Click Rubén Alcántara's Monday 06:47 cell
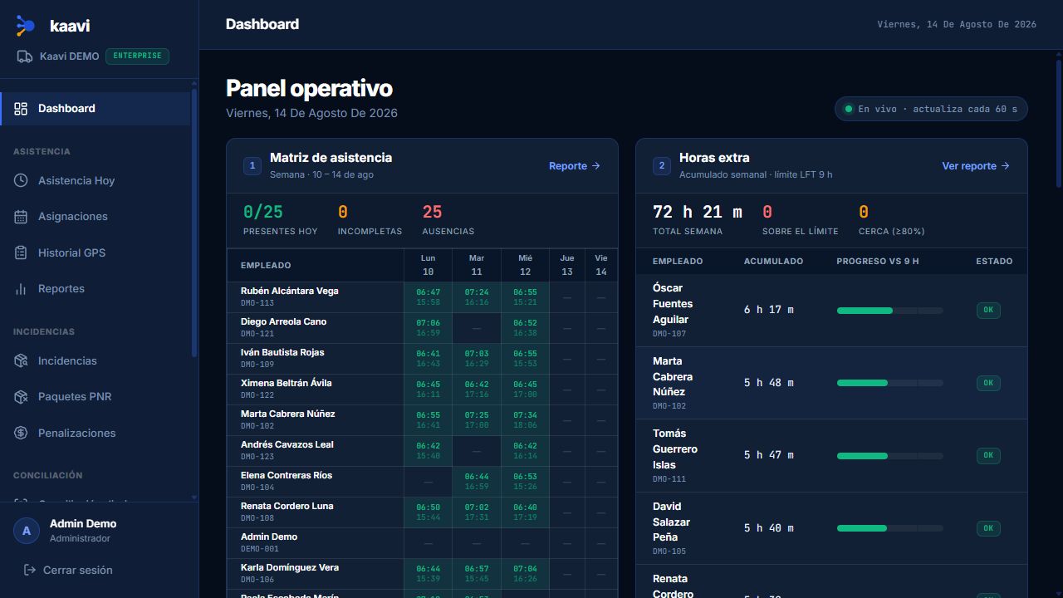Screen dimensions: 1063x598 428,297
